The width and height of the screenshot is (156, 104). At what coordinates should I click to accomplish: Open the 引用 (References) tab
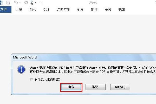coord(80,9)
